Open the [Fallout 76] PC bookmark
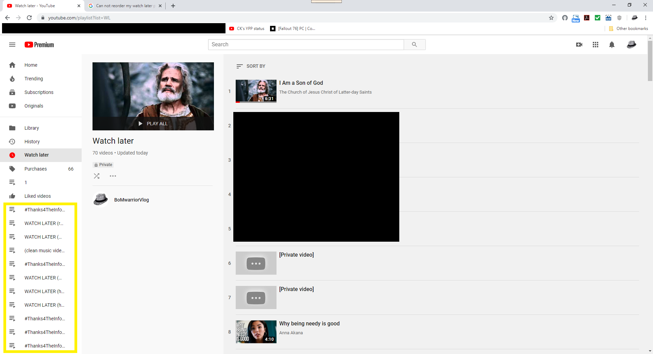Viewport: 653px width, 354px height. point(293,29)
